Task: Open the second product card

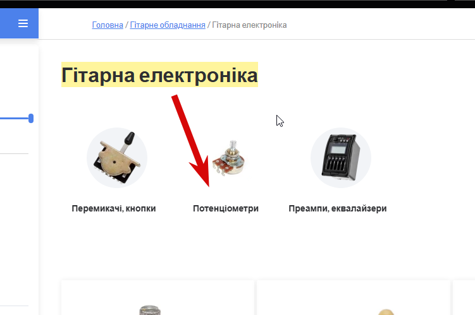Action: [x=353, y=298]
